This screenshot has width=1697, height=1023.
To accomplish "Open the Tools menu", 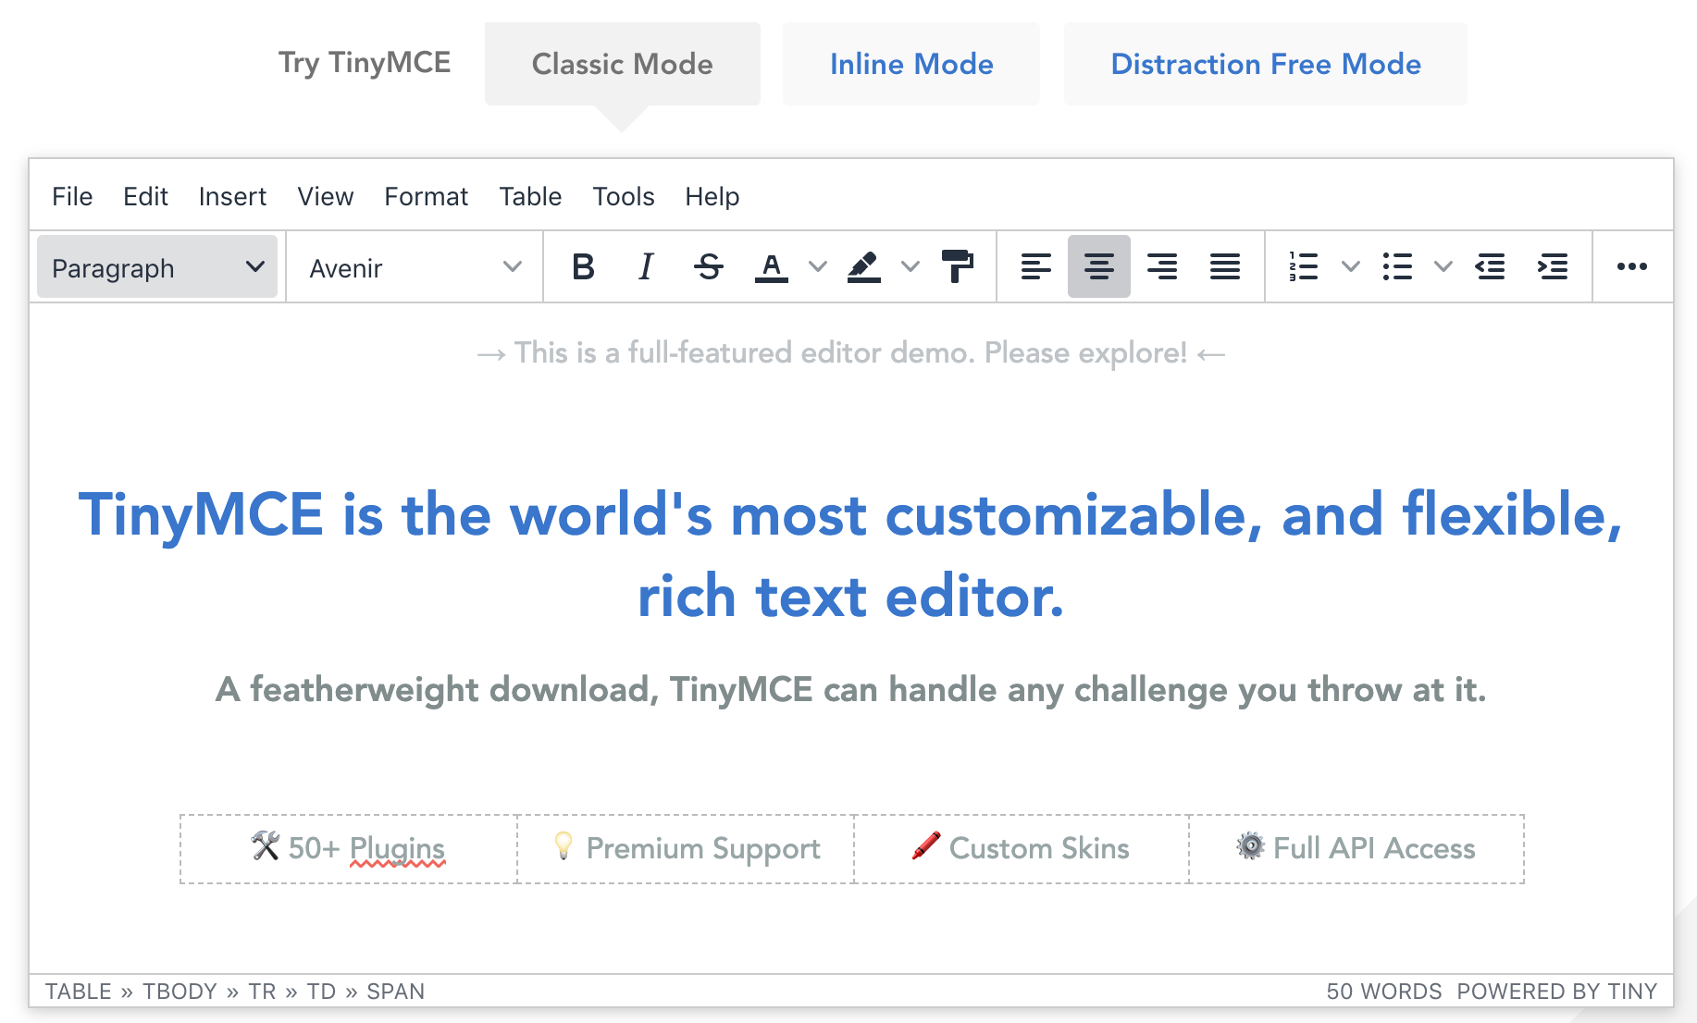I will tap(624, 196).
